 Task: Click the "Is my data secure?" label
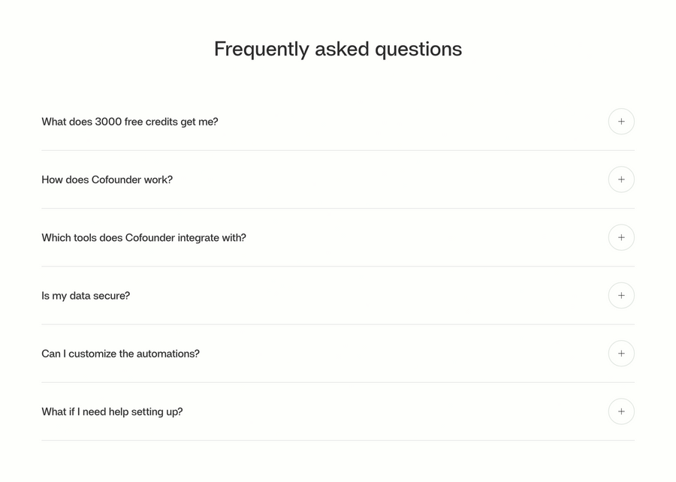tap(85, 295)
